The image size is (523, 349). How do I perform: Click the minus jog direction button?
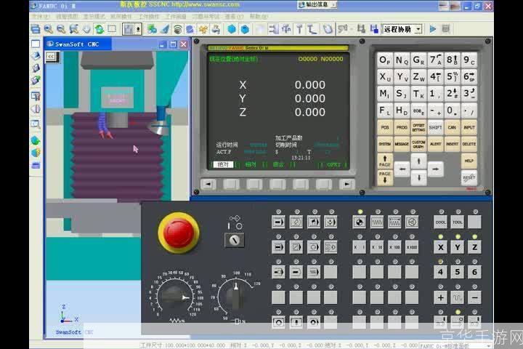474,297
